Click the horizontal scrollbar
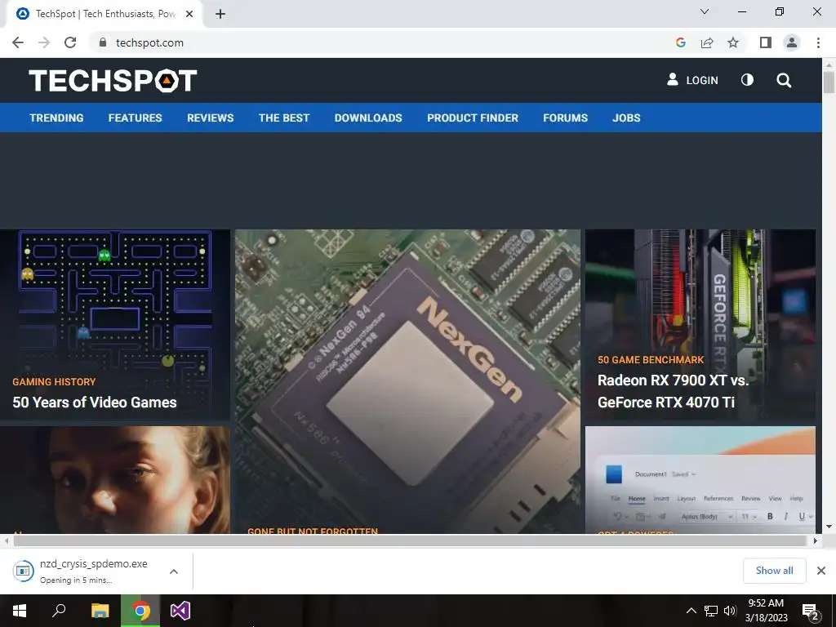The image size is (836, 627). tap(410, 540)
